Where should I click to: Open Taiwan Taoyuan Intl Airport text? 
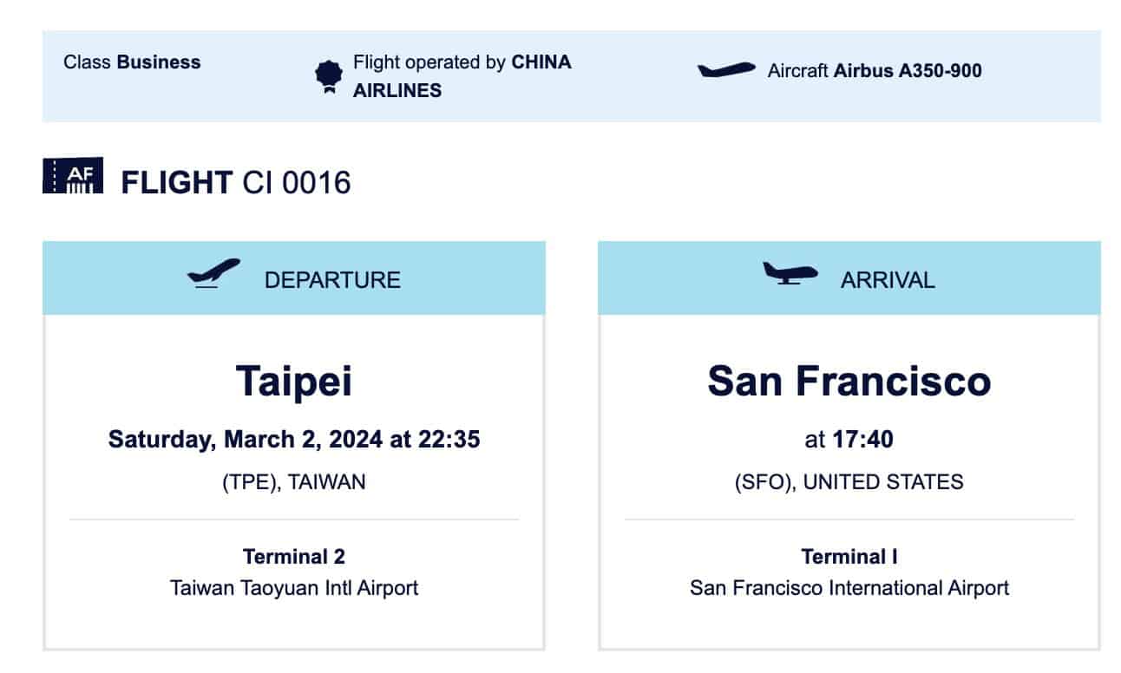coord(294,588)
